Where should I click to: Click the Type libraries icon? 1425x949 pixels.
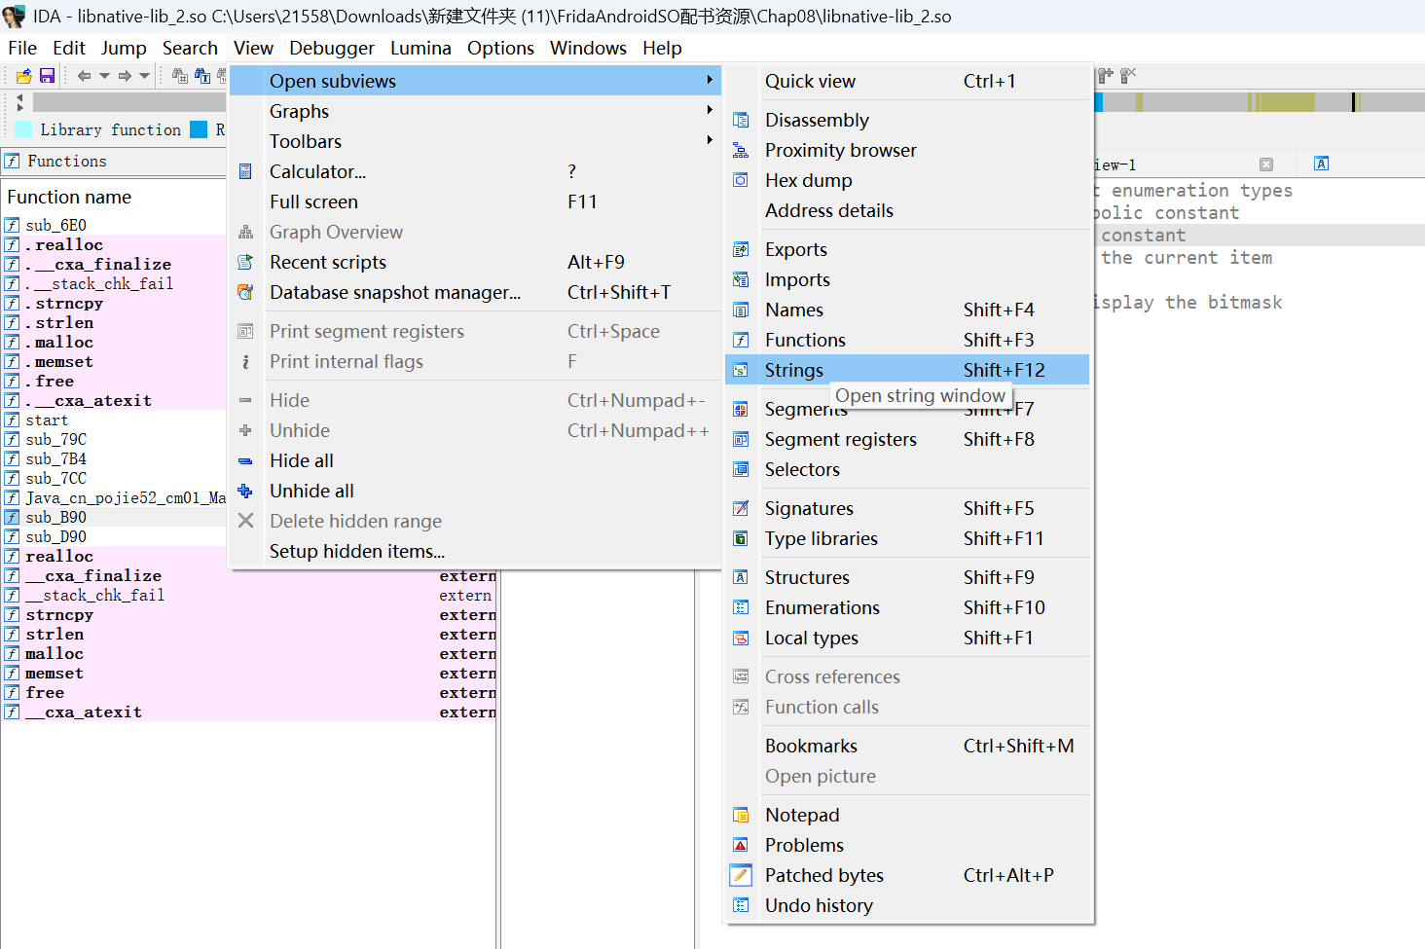coord(741,538)
